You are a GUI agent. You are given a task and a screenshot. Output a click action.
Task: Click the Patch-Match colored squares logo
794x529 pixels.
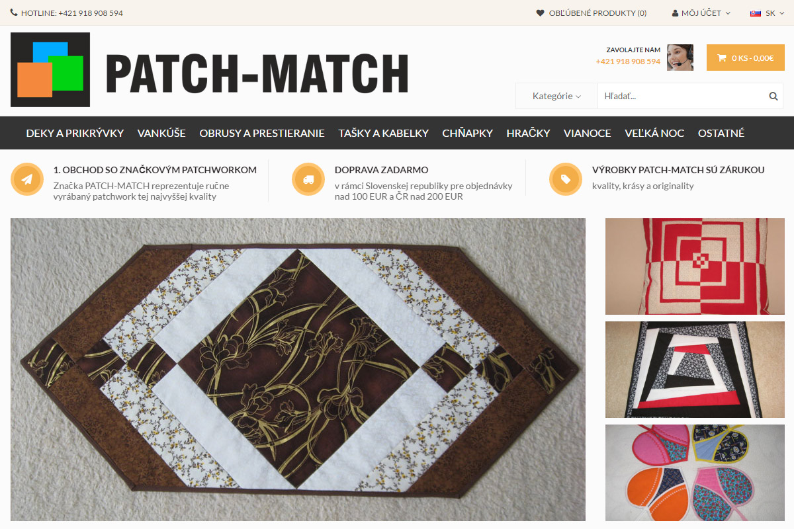50,70
